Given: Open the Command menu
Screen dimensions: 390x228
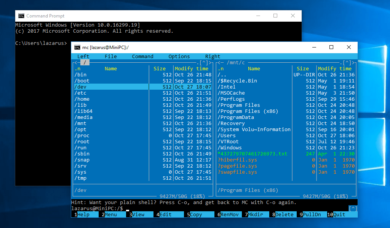Looking at the screenshot, I should coord(142,56).
